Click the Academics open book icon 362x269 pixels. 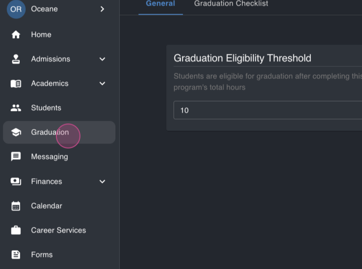pos(16,84)
